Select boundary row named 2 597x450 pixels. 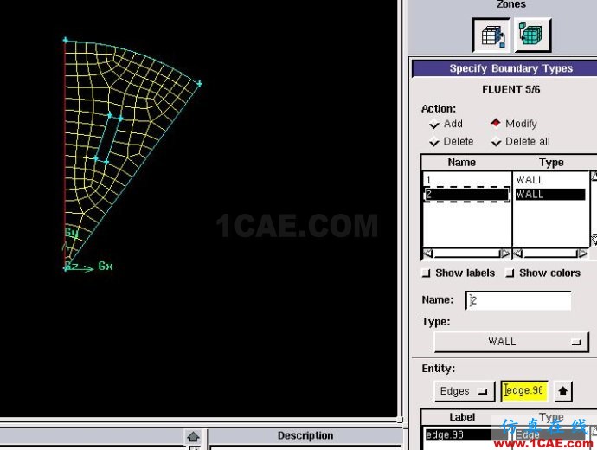click(x=467, y=194)
